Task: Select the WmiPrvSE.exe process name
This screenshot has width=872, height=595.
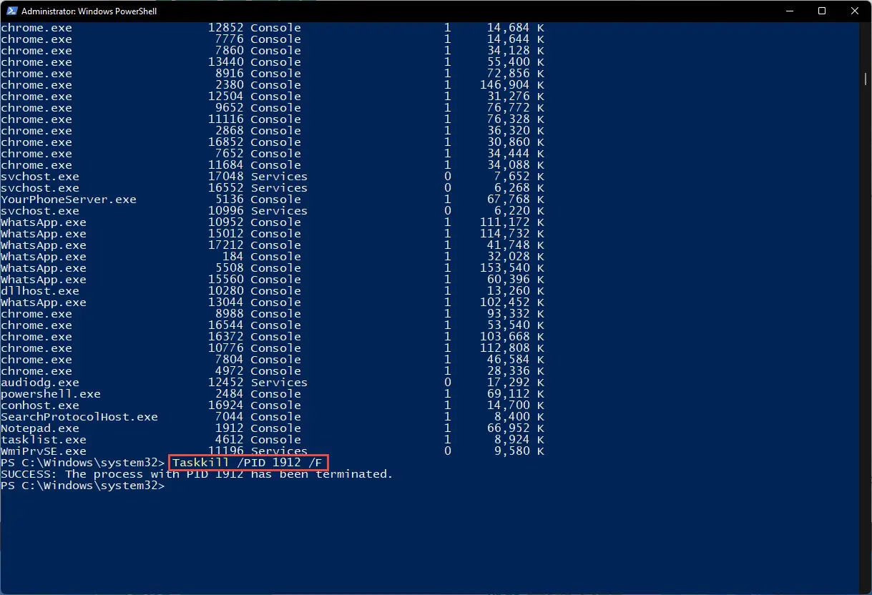Action: [x=44, y=451]
